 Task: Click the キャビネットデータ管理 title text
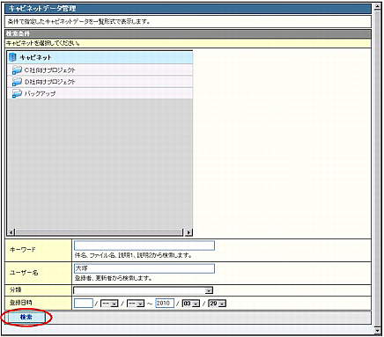(x=42, y=9)
